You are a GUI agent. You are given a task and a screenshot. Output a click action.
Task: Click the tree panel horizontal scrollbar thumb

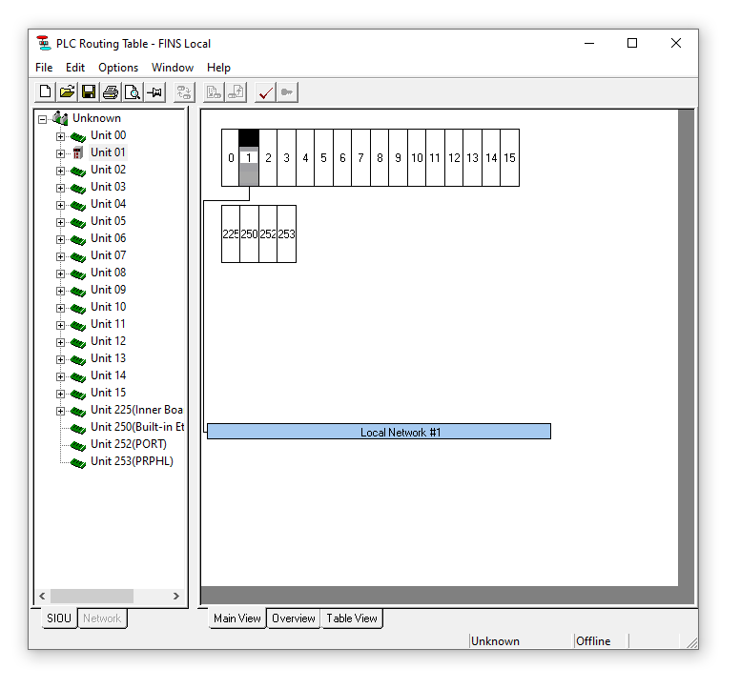(x=92, y=597)
